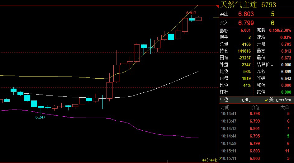
Task: Click the red corner triangle marker on the chart
Action: 217,7
